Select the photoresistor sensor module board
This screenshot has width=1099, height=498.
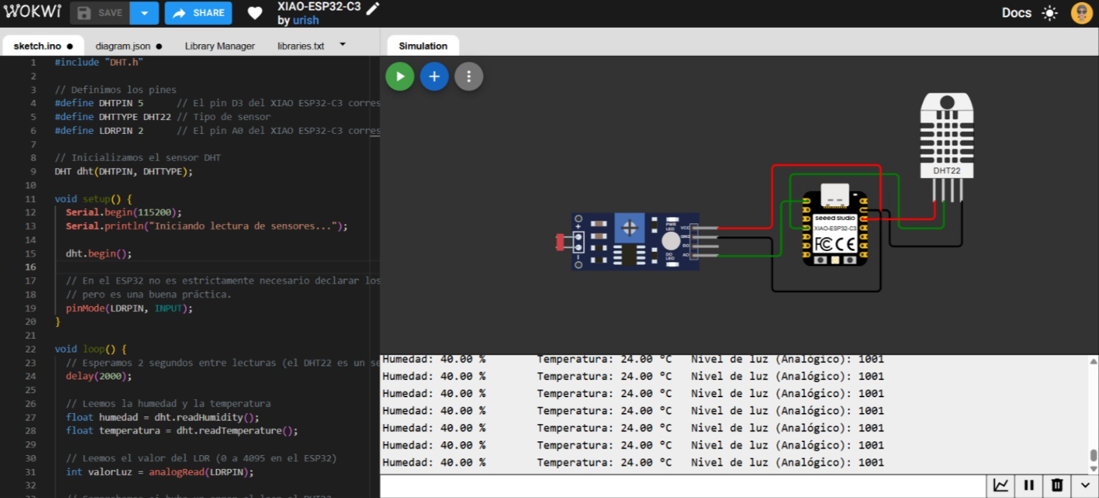tap(635, 242)
